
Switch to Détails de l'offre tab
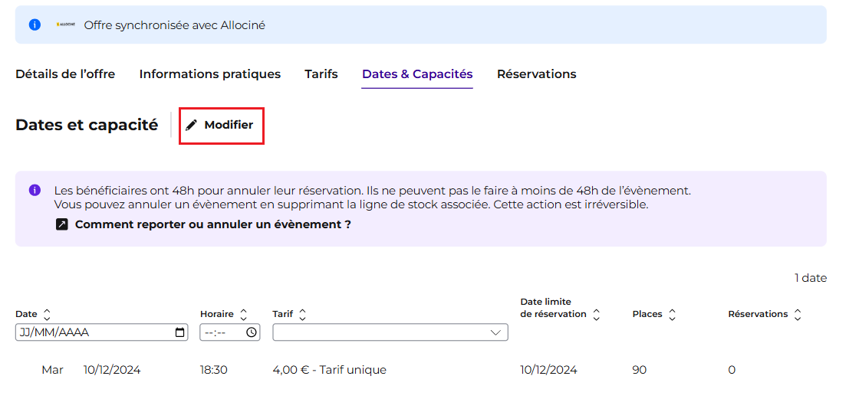(x=65, y=74)
